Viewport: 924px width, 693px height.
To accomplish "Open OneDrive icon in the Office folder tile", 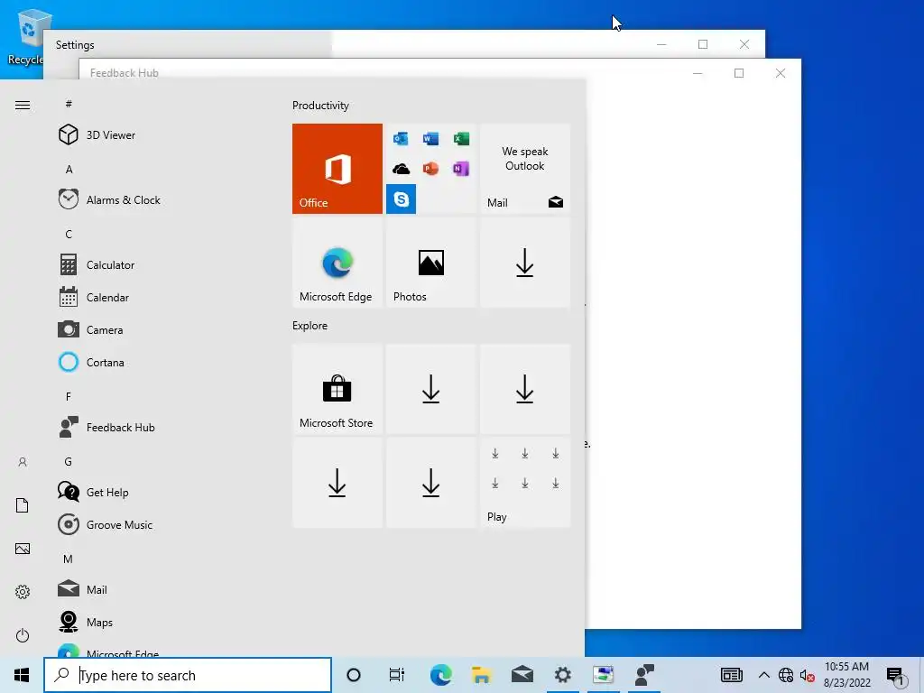I will 401,169.
